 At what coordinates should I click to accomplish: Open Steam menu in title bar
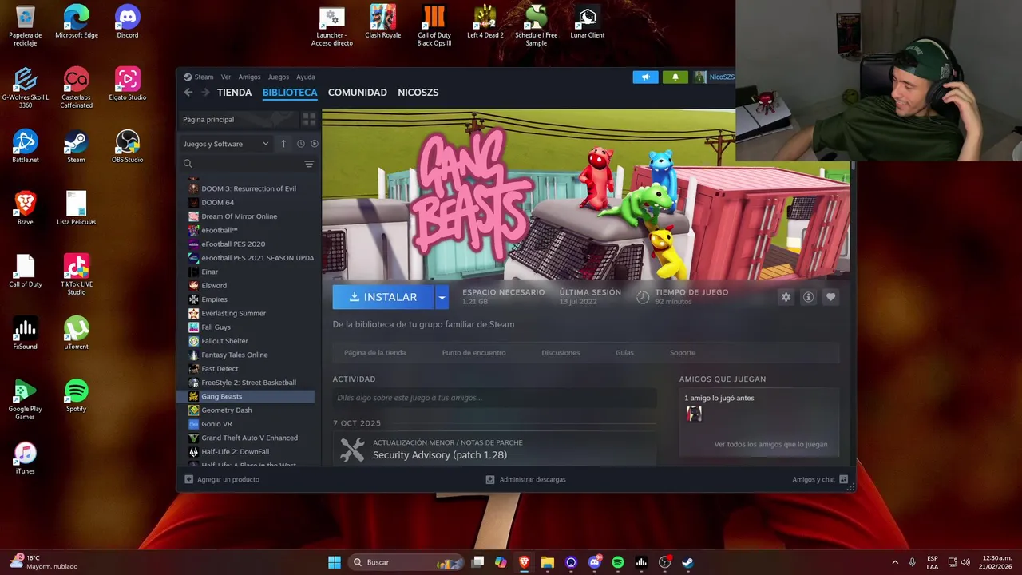[199, 77]
